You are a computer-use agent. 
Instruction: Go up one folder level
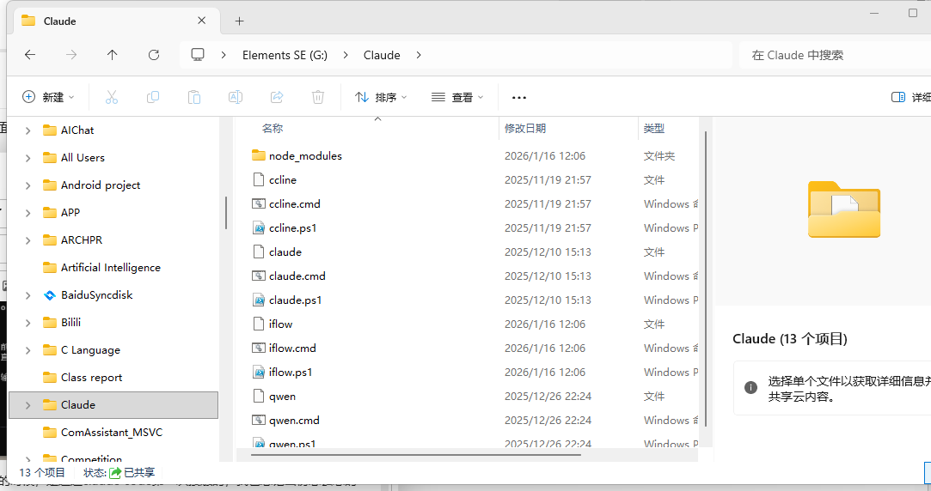(x=113, y=55)
